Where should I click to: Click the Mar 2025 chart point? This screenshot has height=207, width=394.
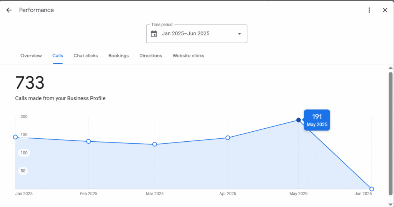155,144
